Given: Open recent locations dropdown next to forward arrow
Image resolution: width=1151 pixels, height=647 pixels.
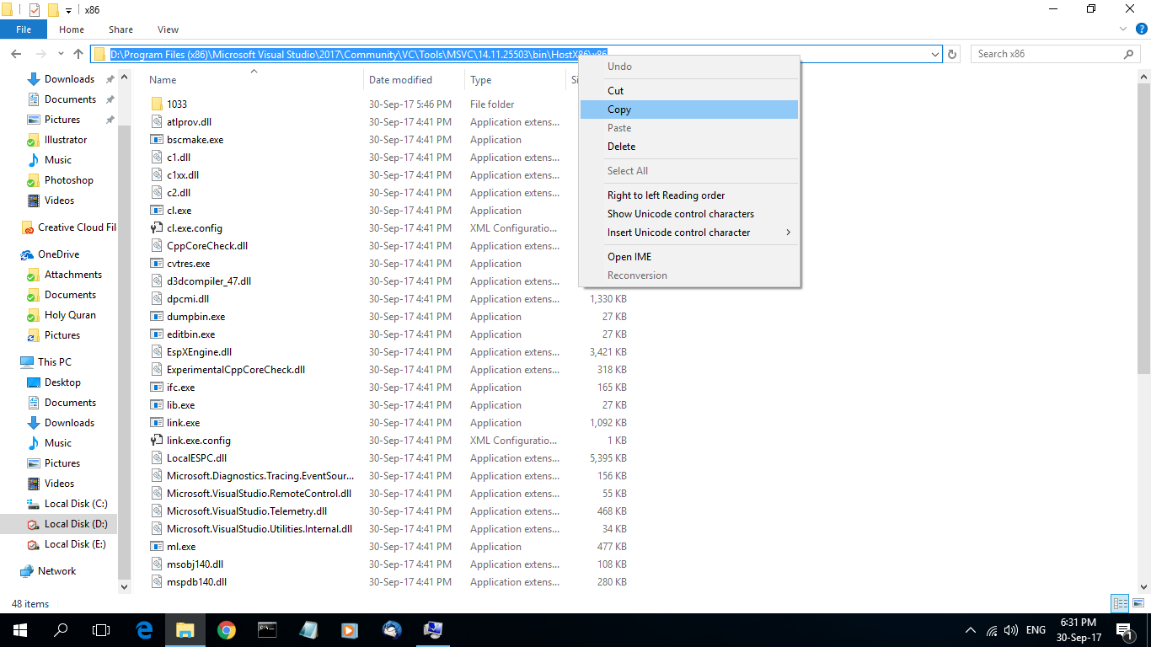Looking at the screenshot, I should [60, 53].
